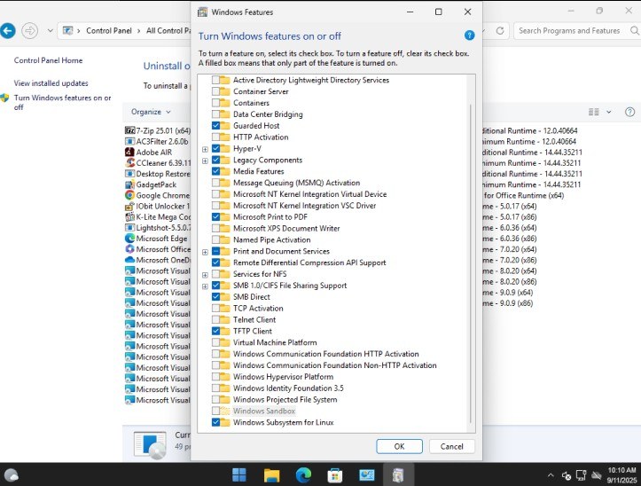Open the taskbar clock and date

tap(621, 475)
